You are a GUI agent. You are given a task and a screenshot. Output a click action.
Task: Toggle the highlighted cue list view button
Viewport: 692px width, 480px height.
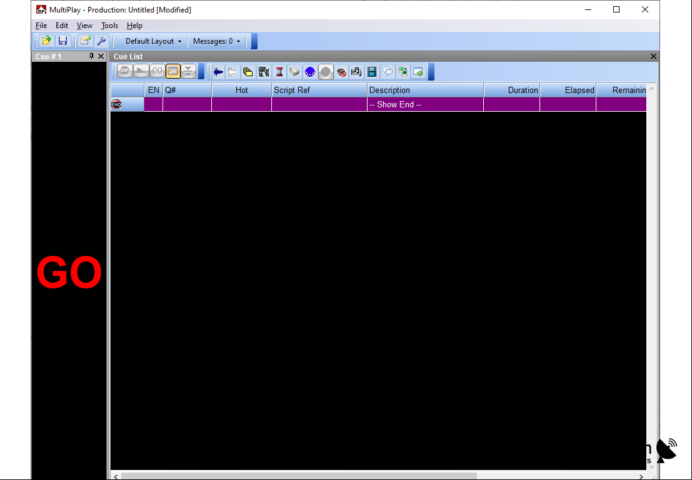173,71
